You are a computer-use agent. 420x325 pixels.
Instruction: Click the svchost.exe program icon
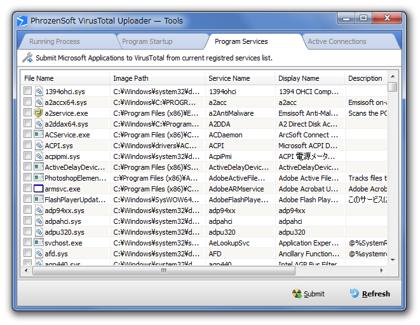point(39,242)
